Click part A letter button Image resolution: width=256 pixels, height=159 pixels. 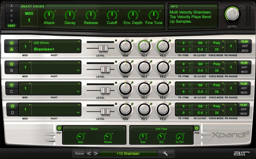11,50
